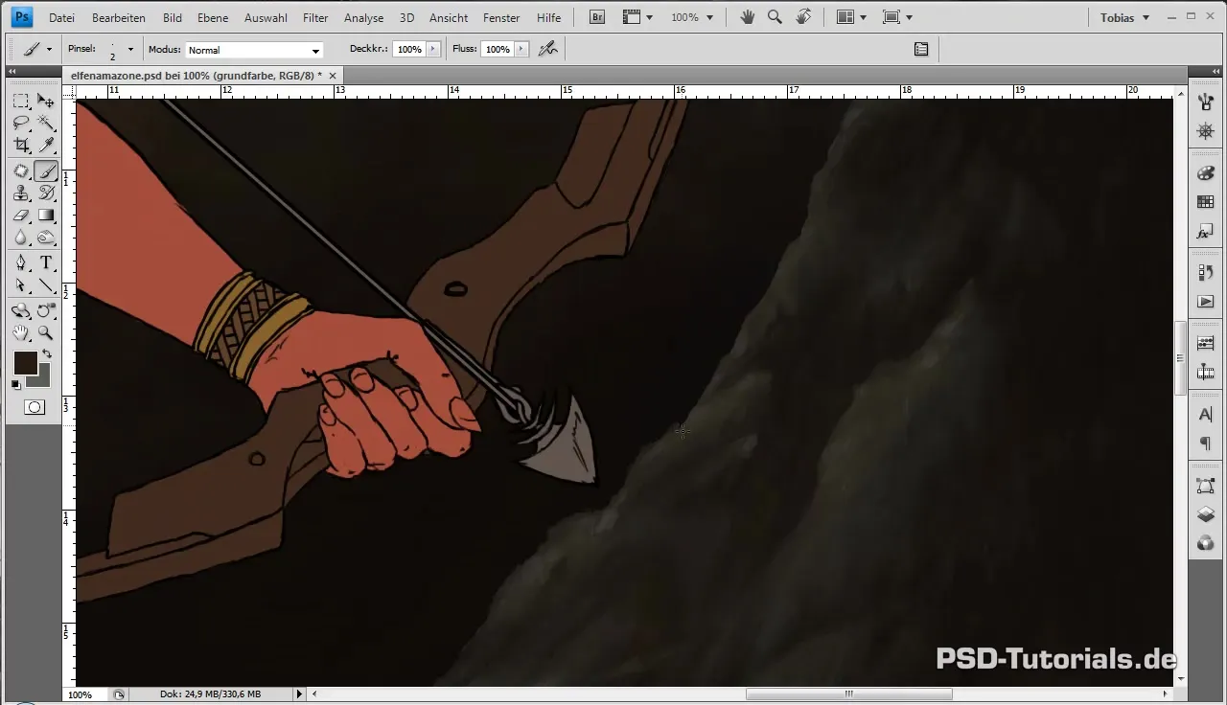Screen dimensions: 1227x705
Task: Open the Tobias workspace switcher
Action: pos(1124,17)
